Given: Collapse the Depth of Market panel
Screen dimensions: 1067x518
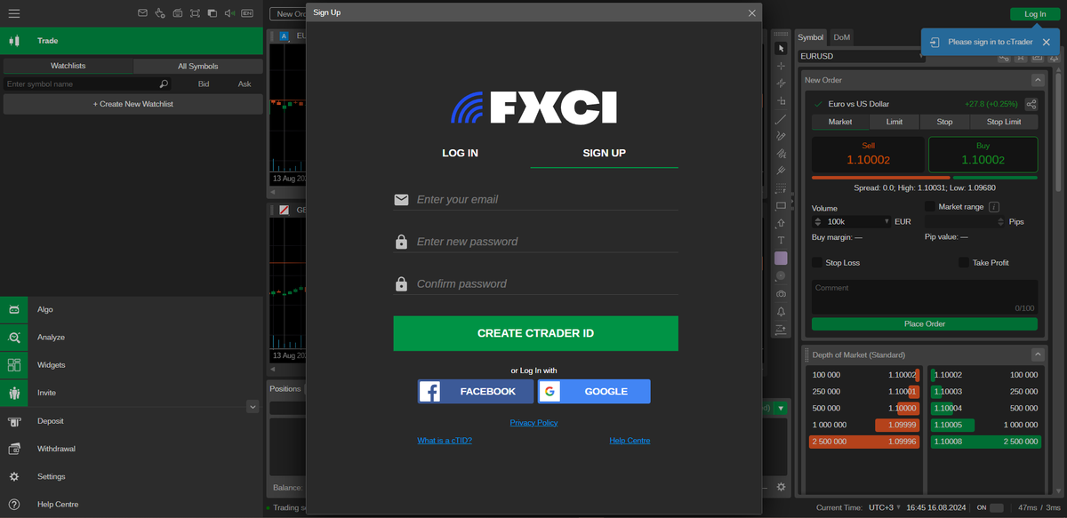Looking at the screenshot, I should point(1037,355).
